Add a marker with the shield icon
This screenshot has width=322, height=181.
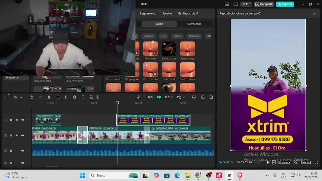[83, 97]
